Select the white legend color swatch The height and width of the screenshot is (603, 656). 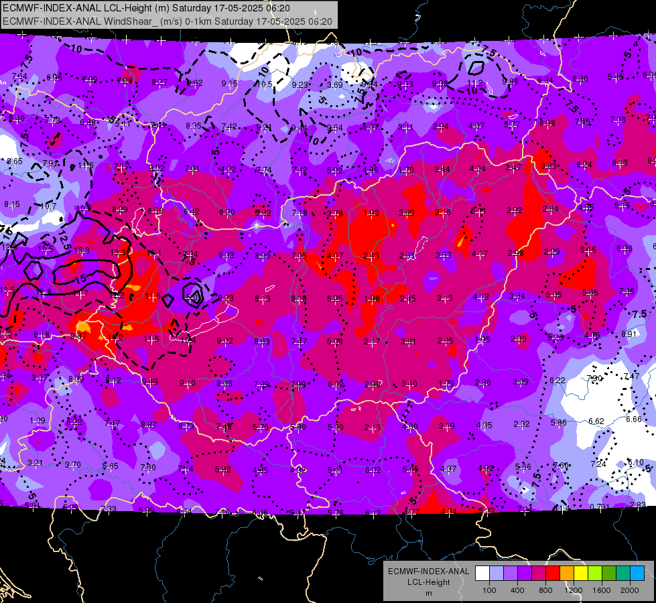(x=482, y=574)
